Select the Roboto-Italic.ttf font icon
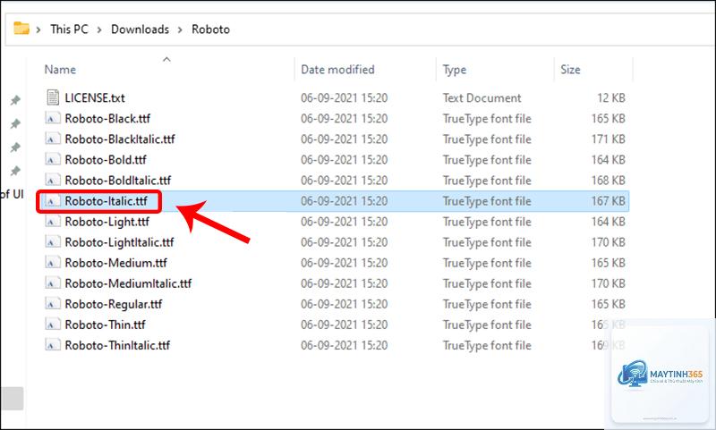This screenshot has width=716, height=430. (x=53, y=200)
